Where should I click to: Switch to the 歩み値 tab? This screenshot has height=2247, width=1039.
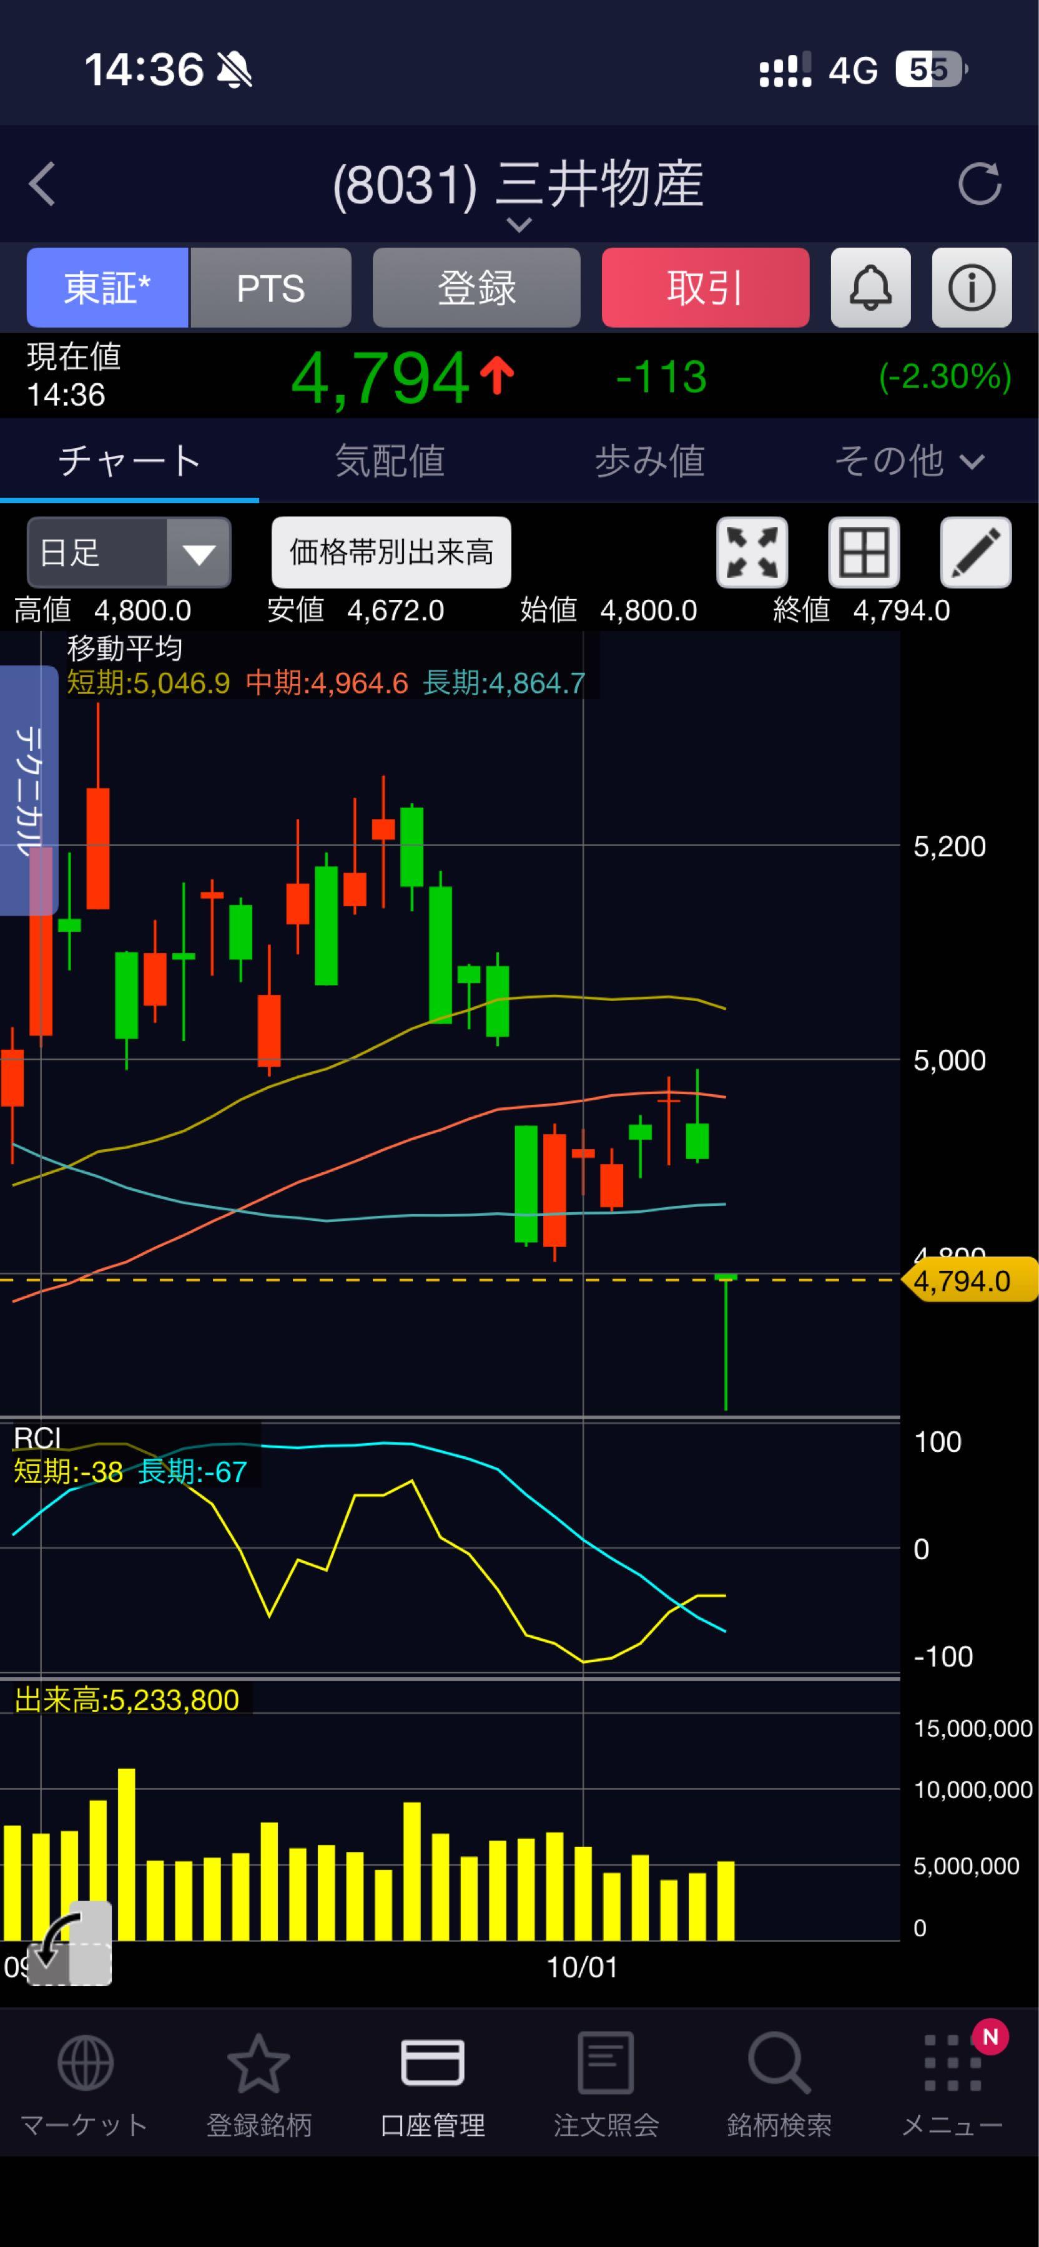[649, 461]
